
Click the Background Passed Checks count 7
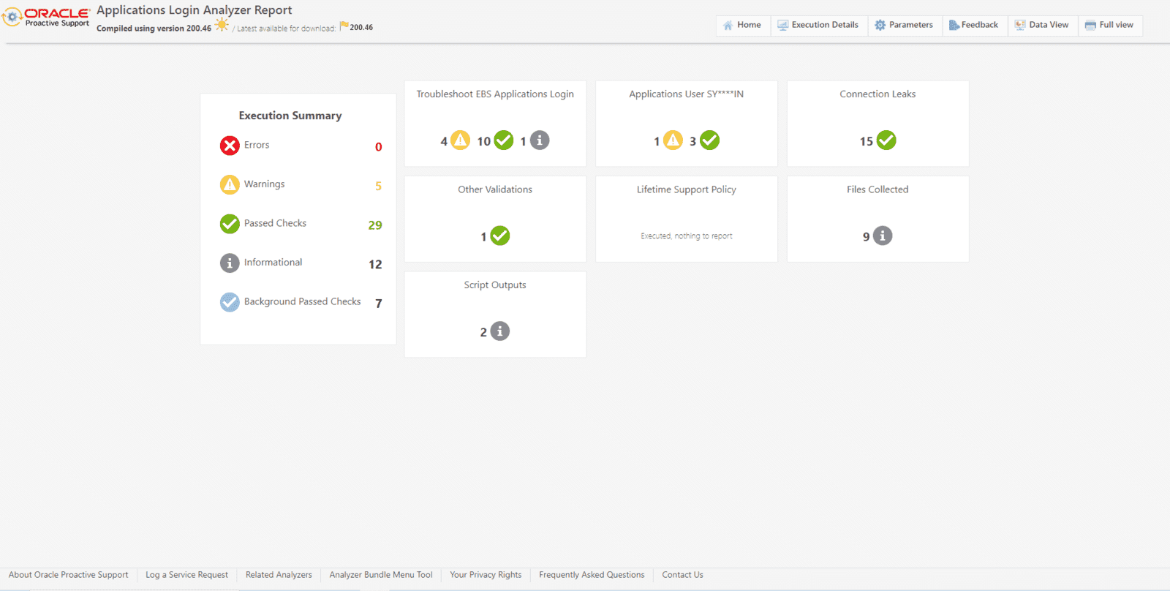[x=379, y=304]
